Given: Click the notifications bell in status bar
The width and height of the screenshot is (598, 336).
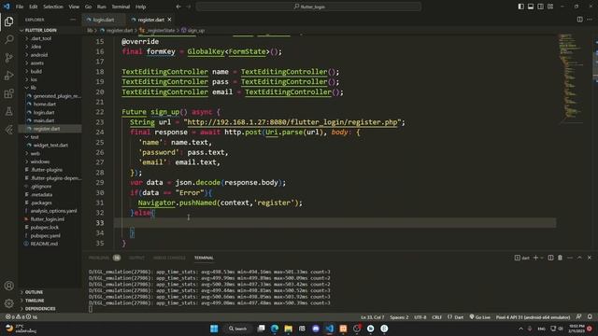Looking at the screenshot, I should [x=590, y=317].
